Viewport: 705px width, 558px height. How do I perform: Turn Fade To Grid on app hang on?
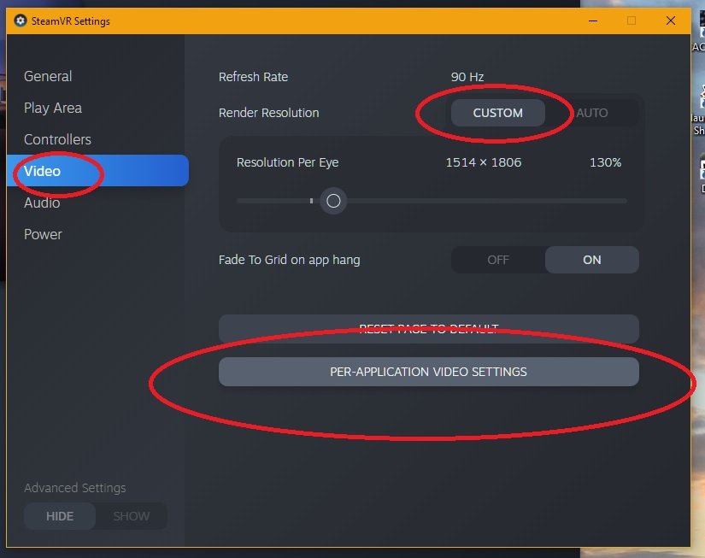(x=592, y=260)
